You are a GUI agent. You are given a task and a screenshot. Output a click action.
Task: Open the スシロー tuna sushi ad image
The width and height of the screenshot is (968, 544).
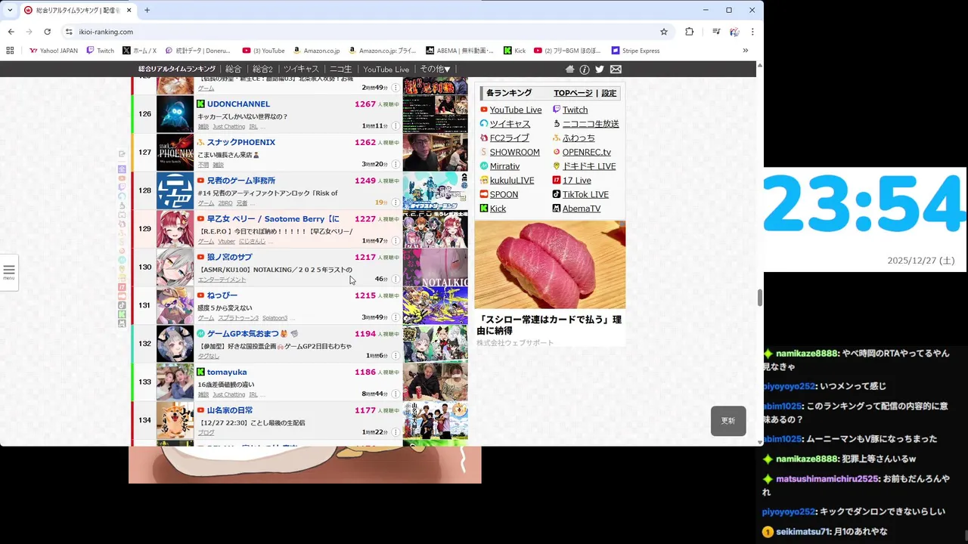click(x=550, y=264)
